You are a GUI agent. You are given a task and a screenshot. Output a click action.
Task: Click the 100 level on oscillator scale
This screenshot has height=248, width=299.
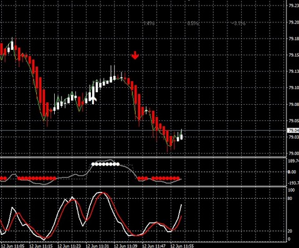click(x=292, y=190)
